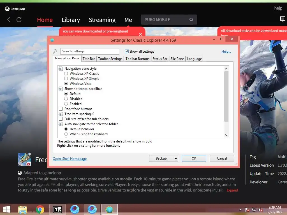
Task: Click the Search Settings magnifier icon
Action: [55, 52]
